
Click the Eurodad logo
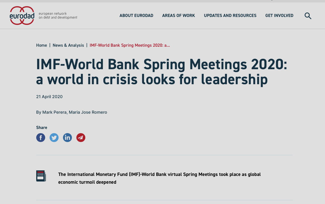(22, 16)
